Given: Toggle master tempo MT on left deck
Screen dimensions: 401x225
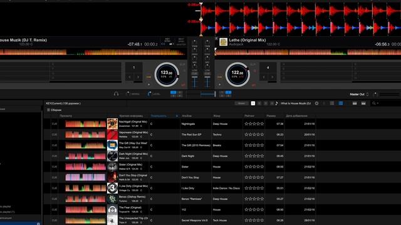Looking at the screenshot, I should (x=183, y=85).
